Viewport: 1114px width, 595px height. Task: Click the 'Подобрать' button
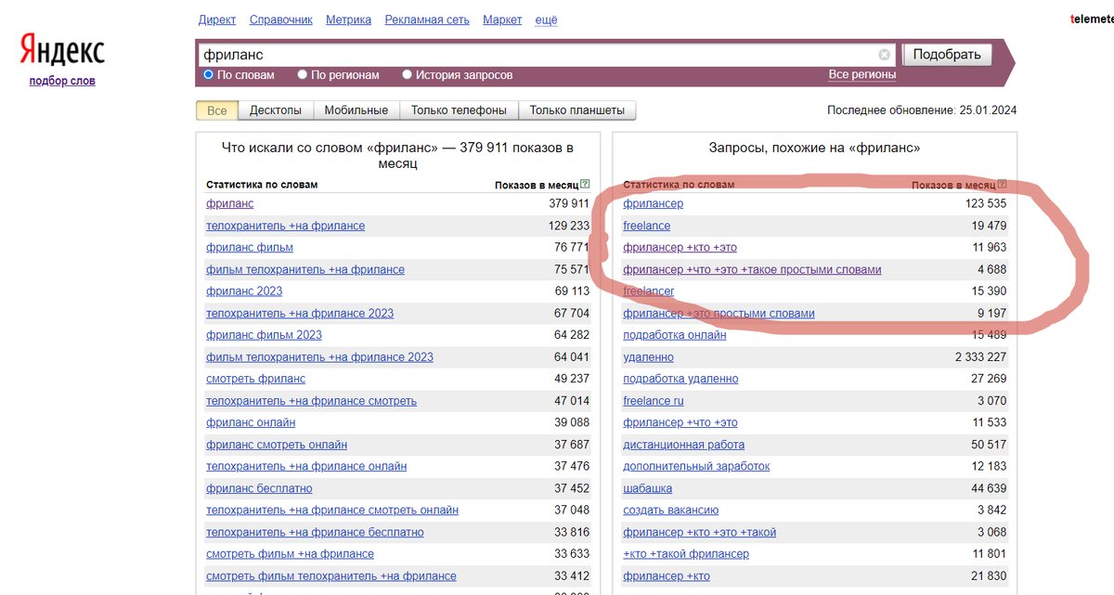tap(947, 55)
